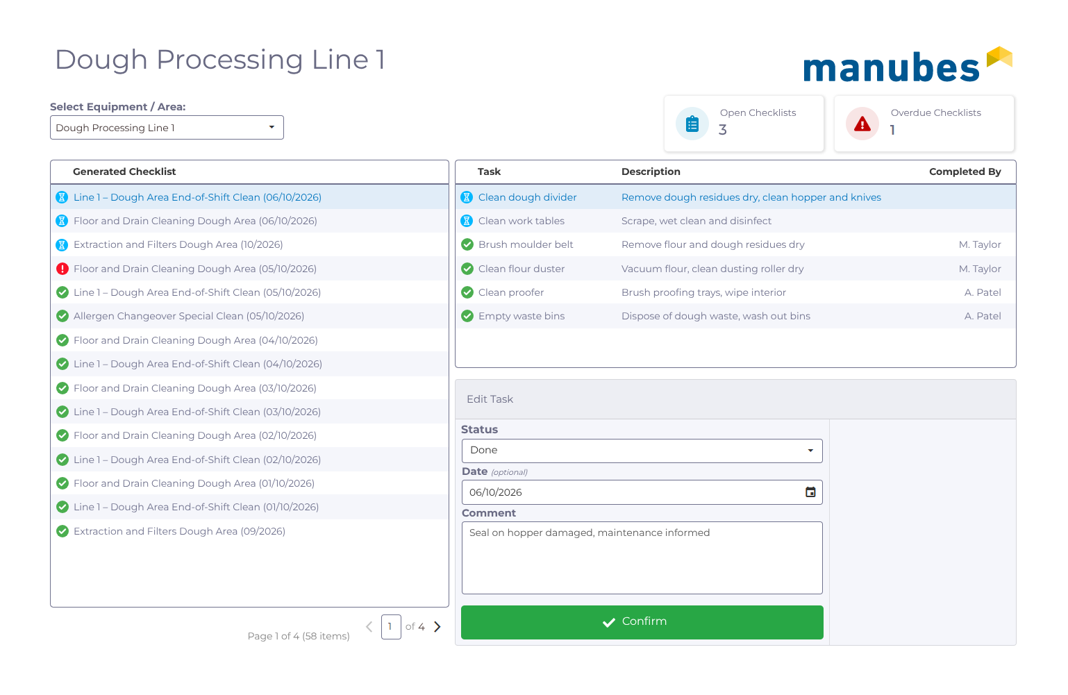Viewport: 1068px width, 695px height.
Task: Select Line 1 End-of-Shift Clean (02/10/2026) checklist
Action: [250, 460]
